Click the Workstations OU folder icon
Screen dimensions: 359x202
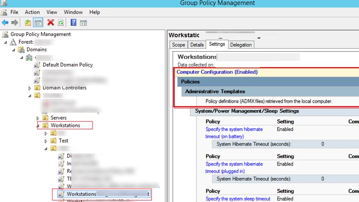point(46,126)
